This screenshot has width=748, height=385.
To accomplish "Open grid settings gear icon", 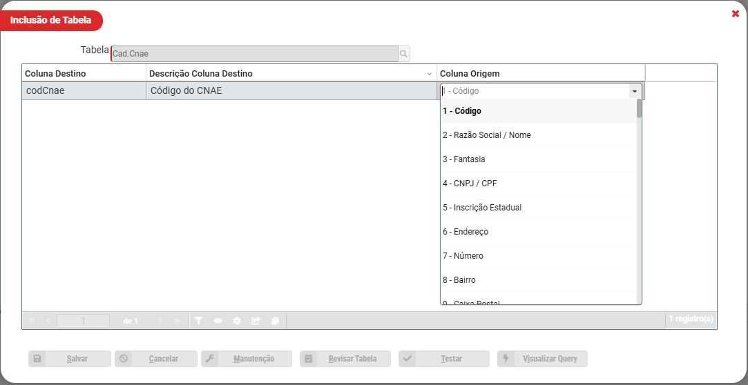I will click(237, 321).
